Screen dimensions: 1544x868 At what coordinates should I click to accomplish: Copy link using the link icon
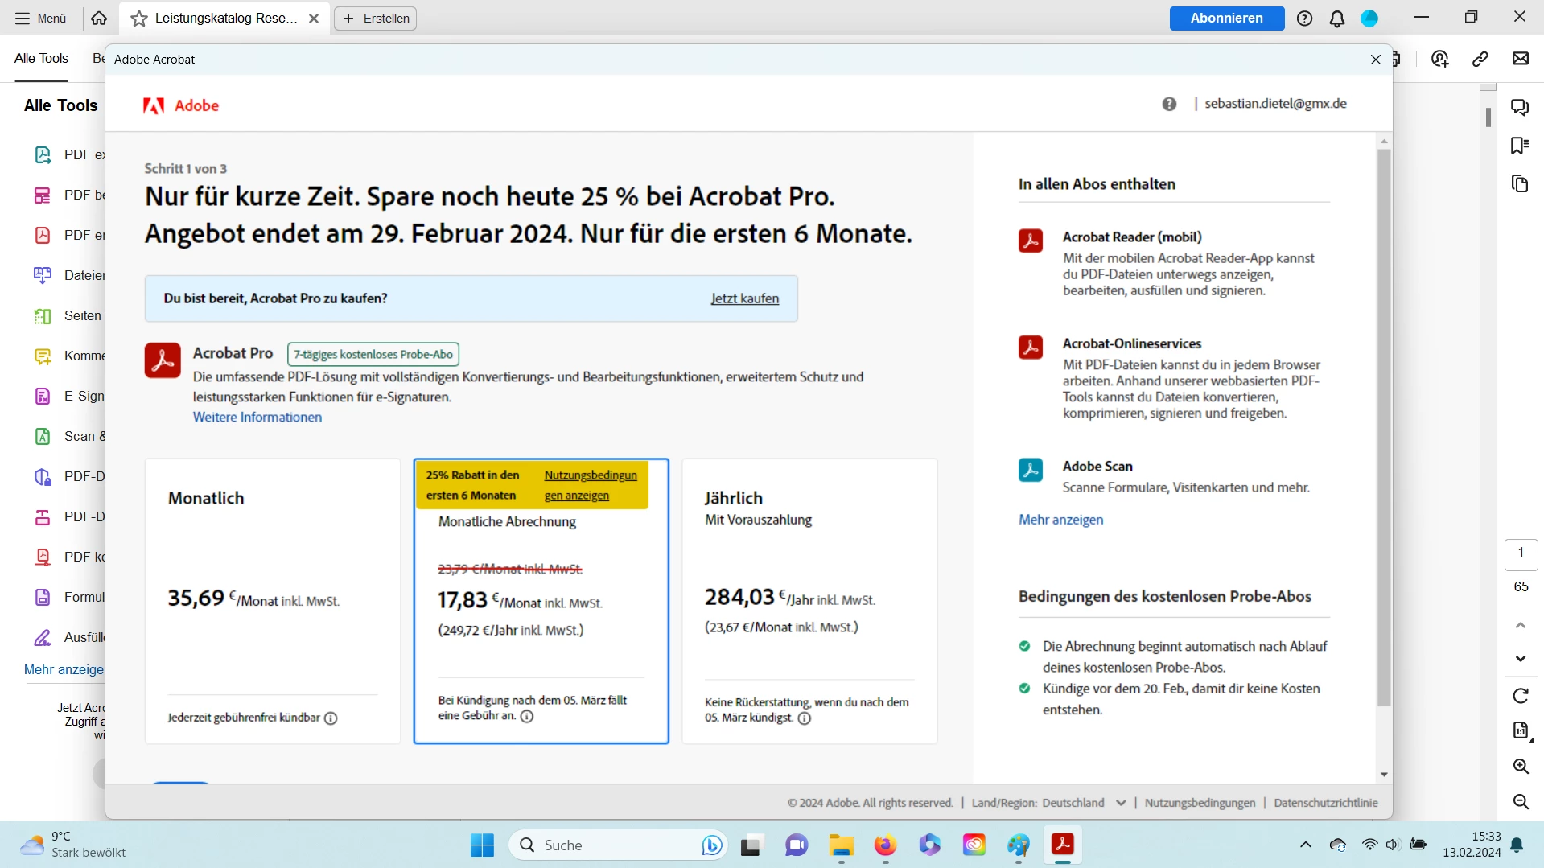pos(1480,59)
